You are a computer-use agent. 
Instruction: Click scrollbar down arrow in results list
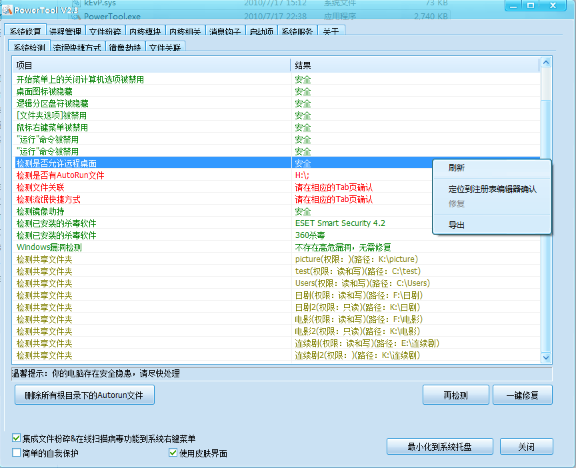click(546, 357)
